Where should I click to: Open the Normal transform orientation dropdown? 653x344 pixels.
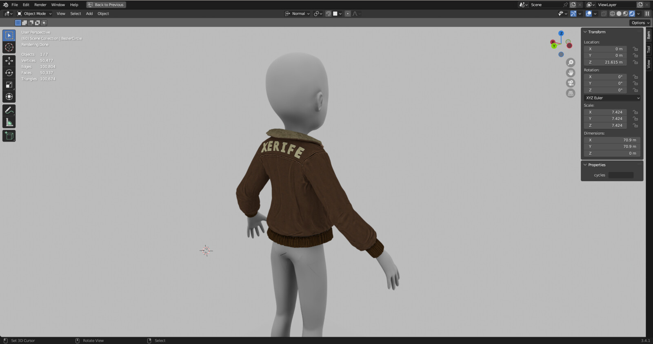point(297,13)
